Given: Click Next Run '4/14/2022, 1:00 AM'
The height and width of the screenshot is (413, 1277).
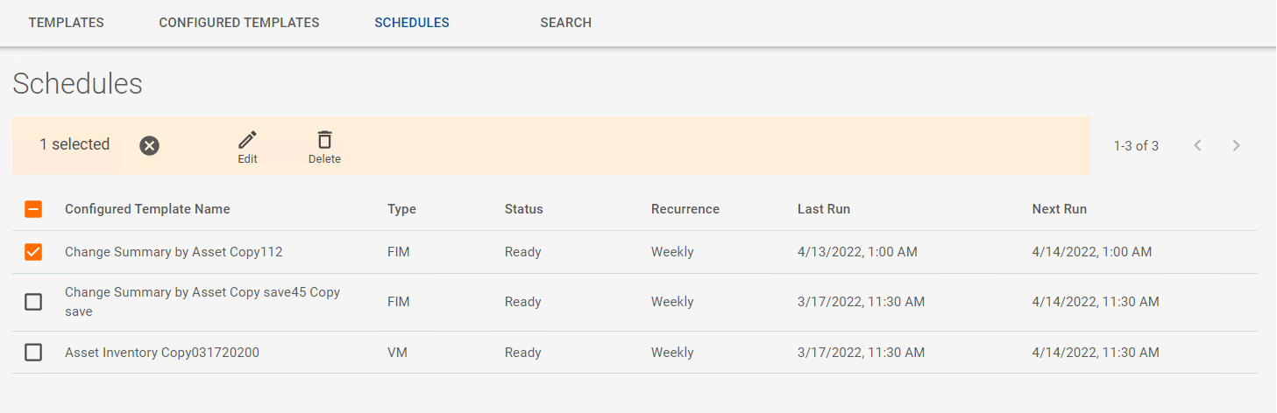Looking at the screenshot, I should click(1092, 252).
